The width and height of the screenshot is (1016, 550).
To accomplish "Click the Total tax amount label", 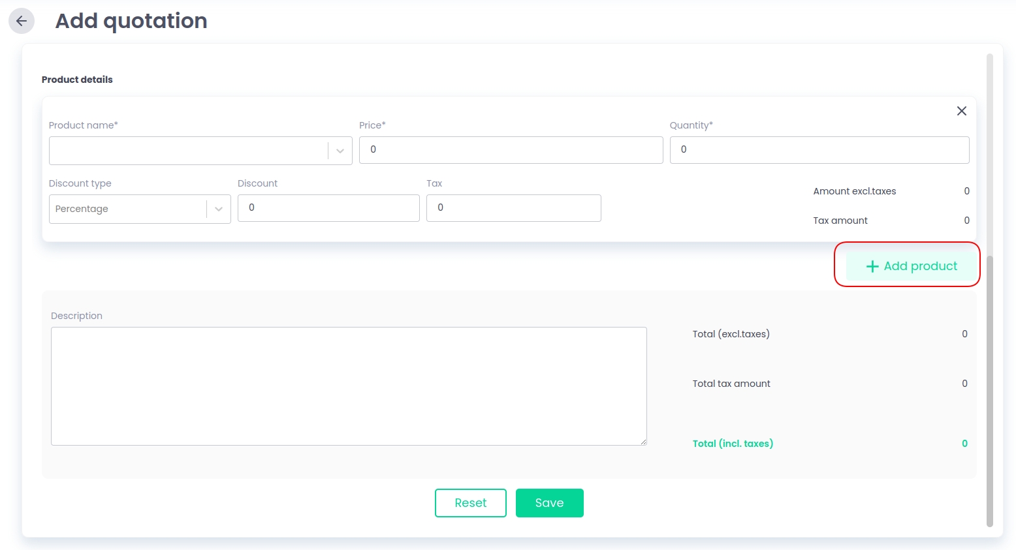I will click(731, 384).
